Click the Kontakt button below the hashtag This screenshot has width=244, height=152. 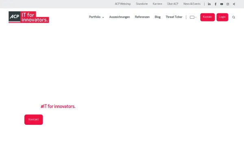point(34,120)
